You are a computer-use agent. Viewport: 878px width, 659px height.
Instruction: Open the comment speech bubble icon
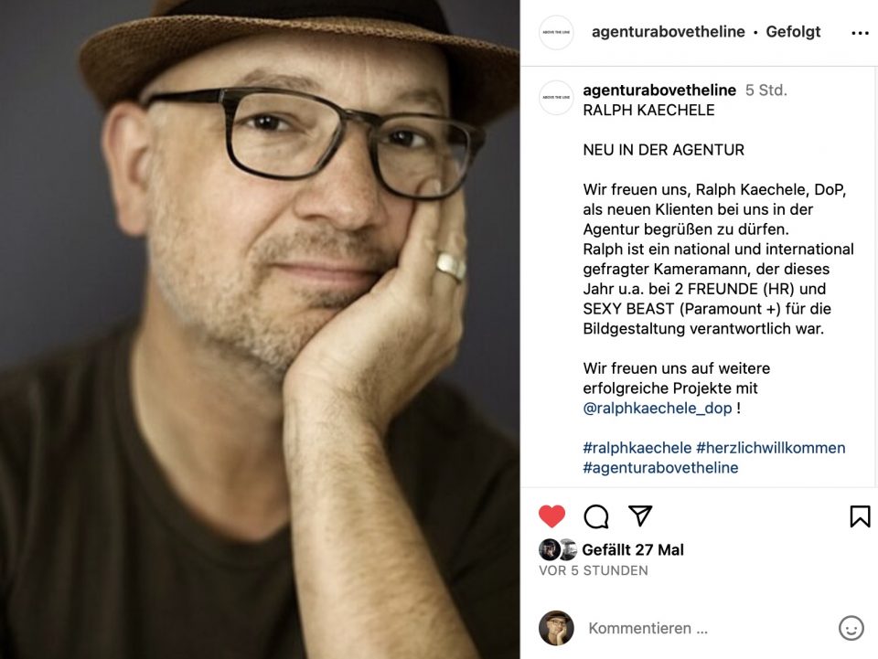[595, 516]
